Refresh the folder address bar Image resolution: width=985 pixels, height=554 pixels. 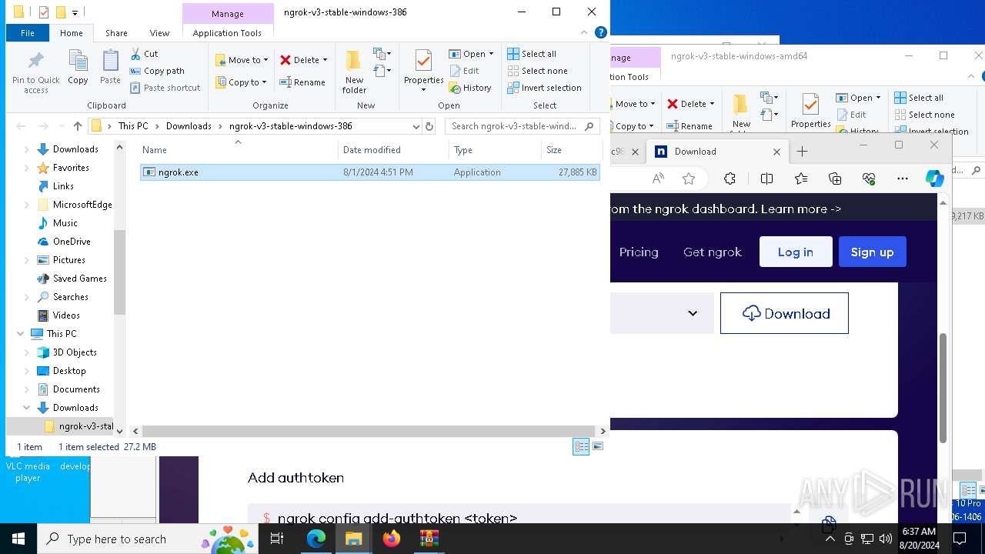[429, 126]
